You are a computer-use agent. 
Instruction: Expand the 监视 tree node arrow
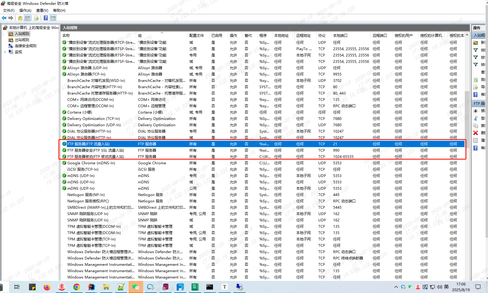pos(5,52)
